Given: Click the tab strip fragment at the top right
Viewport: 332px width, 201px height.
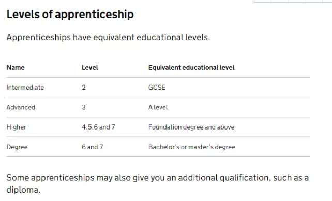Looking at the screenshot, I should coord(293,1).
